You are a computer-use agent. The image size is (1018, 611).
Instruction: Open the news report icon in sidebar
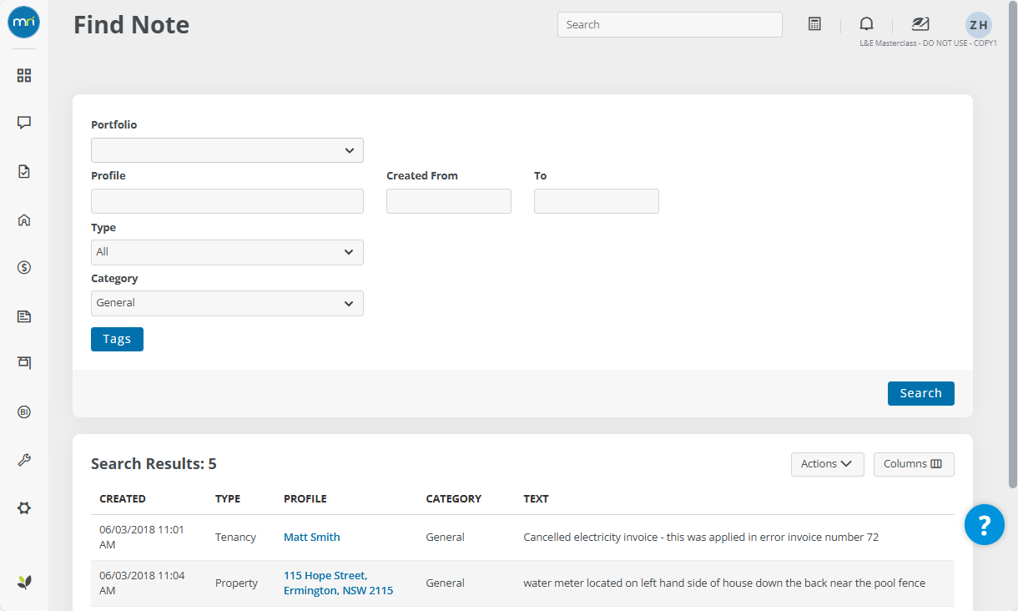[x=24, y=316]
